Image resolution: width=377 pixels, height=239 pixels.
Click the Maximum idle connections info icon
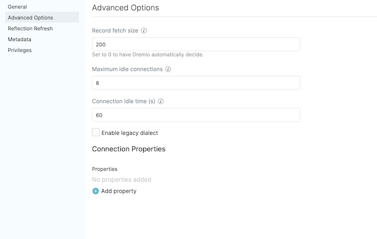(x=168, y=69)
